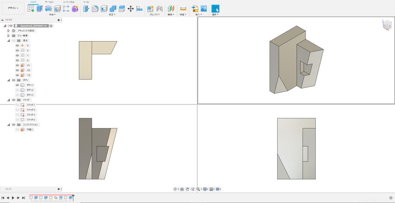Select the New Component tool
Viewport: 395px width, 203px height.
[150, 9]
